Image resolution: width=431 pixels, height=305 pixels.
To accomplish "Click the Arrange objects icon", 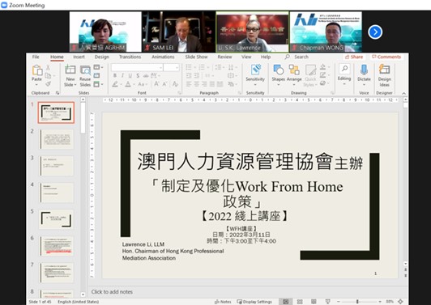I will tap(294, 75).
